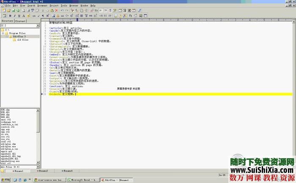This screenshot has width=296, height=183.
Task: Insert a heading with the H icon
Action: tap(47, 16)
